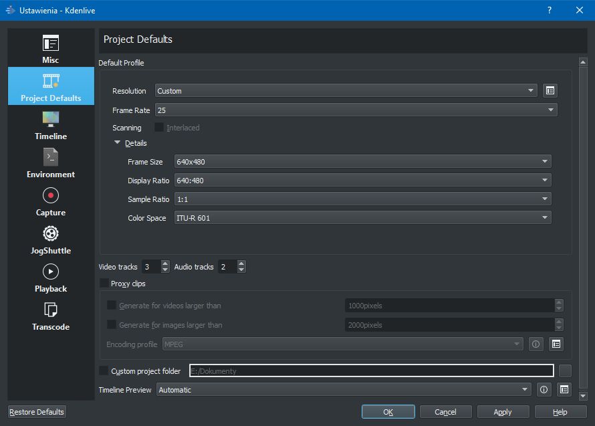Click the Video tracks number field
Image resolution: width=595 pixels, height=426 pixels.
[151, 267]
